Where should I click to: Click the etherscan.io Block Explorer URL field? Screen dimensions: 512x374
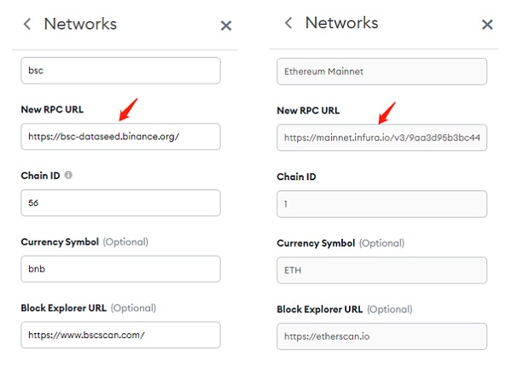(x=381, y=336)
